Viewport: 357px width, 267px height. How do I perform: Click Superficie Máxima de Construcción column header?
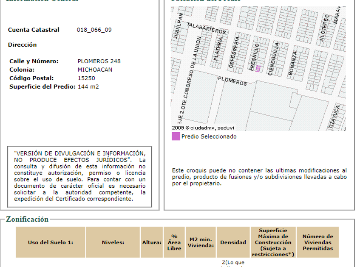click(273, 242)
